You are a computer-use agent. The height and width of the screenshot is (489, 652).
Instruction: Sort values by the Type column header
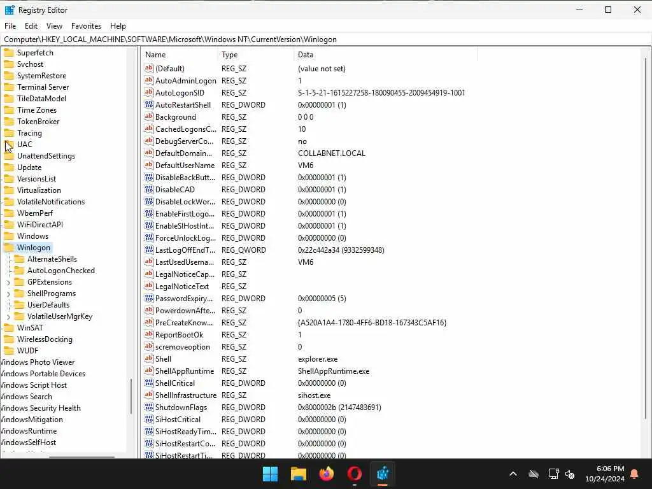click(x=255, y=55)
